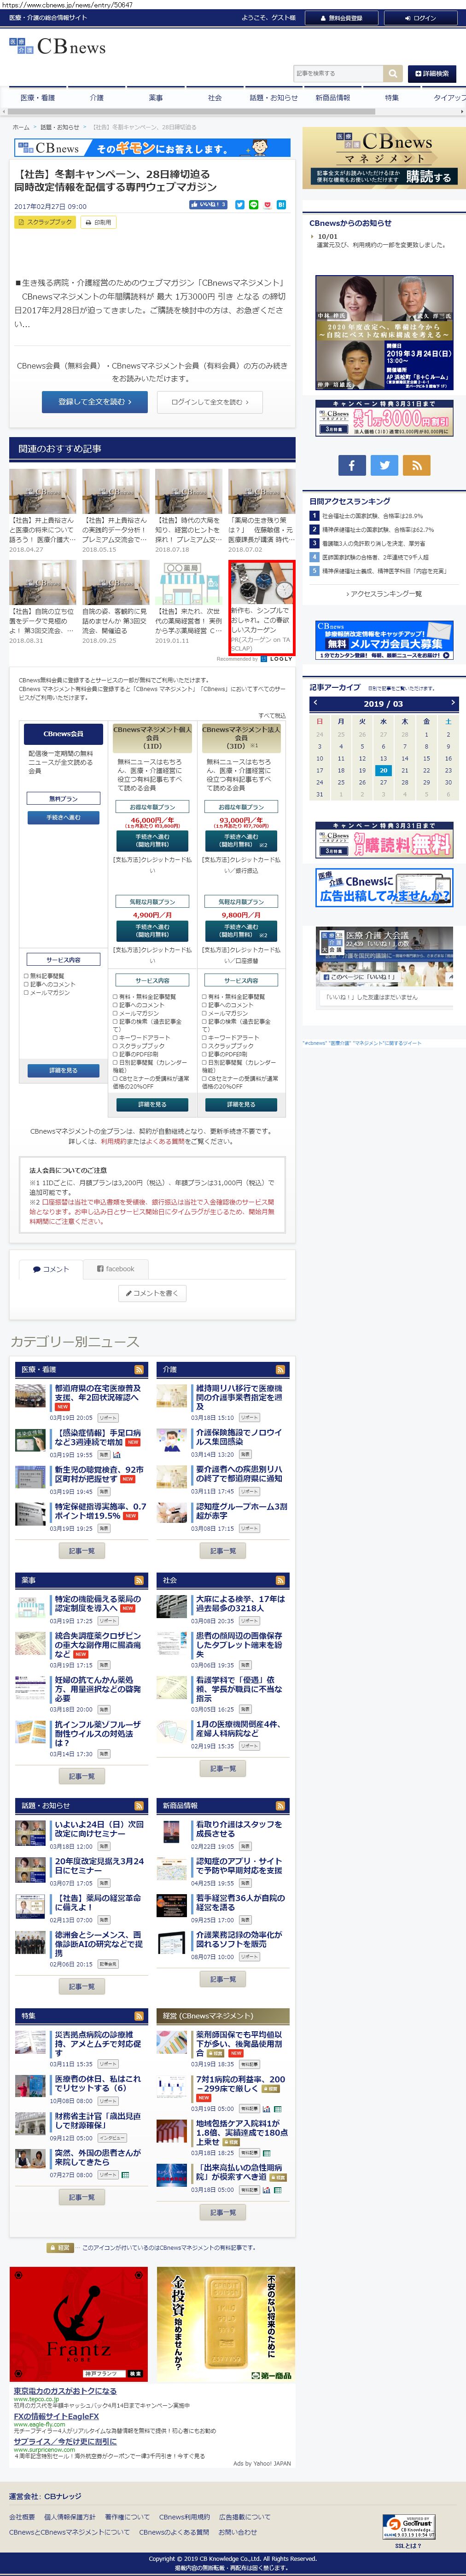Click 記事一覧 button under 医療・看護 section
The width and height of the screenshot is (466, 2576).
tap(81, 1551)
